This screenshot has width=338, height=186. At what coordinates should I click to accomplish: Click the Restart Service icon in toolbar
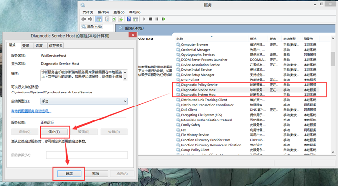(164, 19)
